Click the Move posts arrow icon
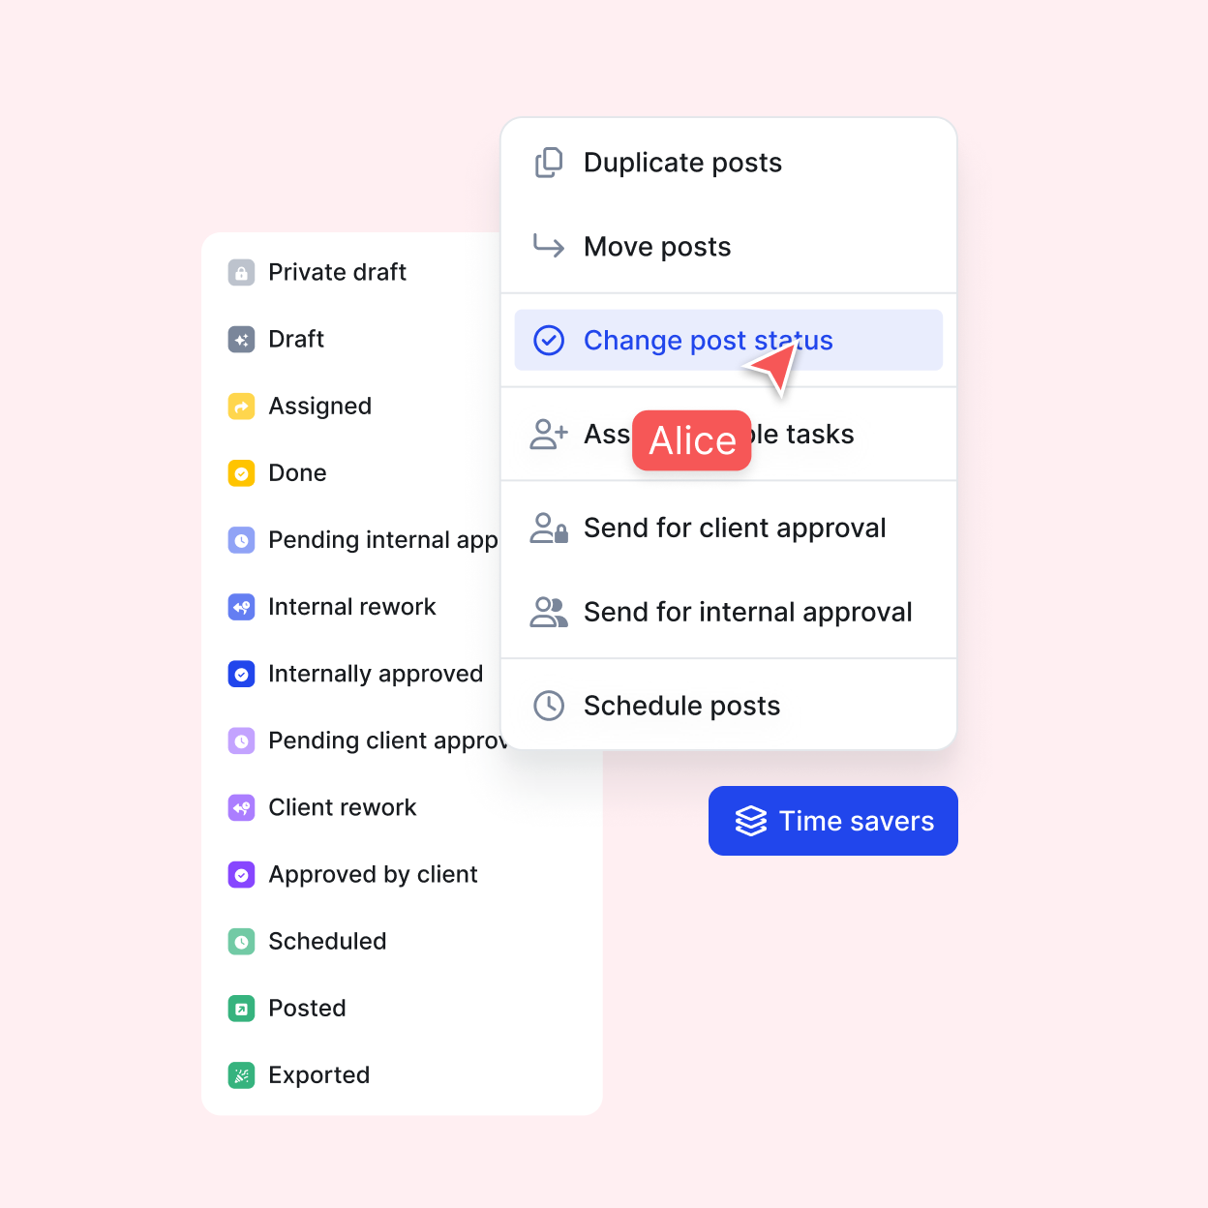The image size is (1208, 1208). 549,246
